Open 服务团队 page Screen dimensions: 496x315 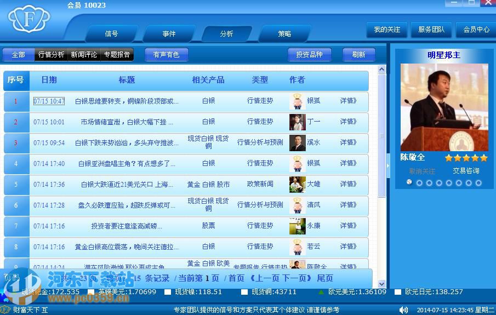tap(431, 30)
